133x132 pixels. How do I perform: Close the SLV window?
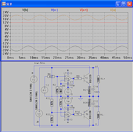click(129, 4)
